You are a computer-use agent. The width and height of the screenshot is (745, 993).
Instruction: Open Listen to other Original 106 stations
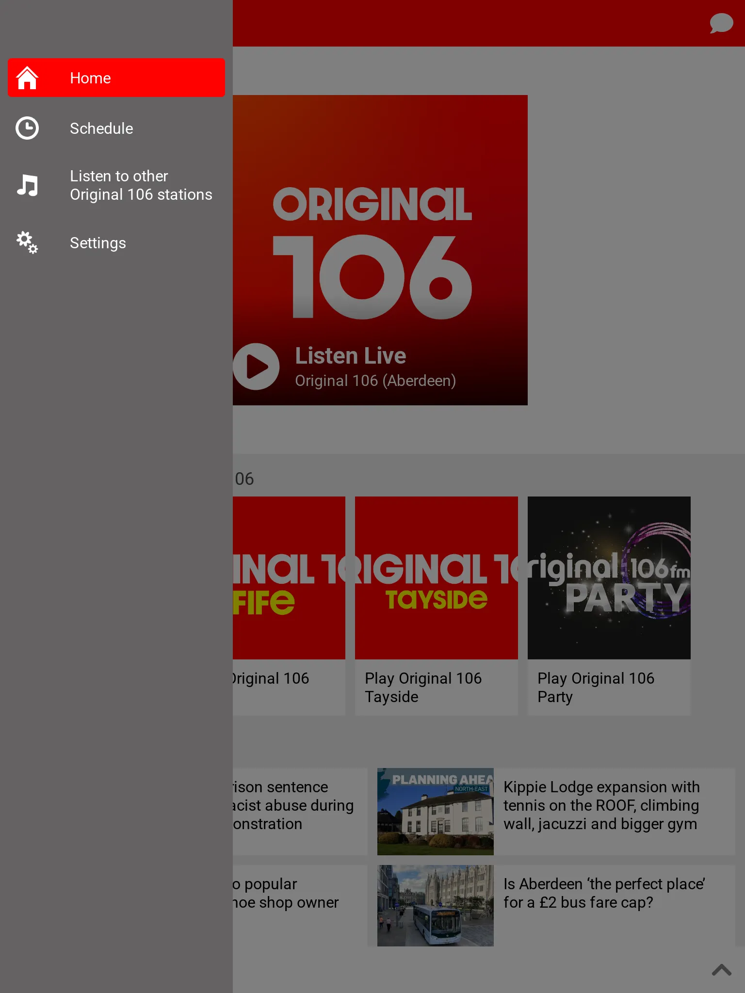[x=116, y=185]
